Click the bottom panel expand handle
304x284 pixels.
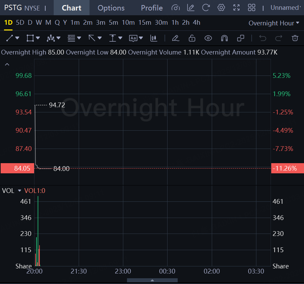(x=152, y=280)
